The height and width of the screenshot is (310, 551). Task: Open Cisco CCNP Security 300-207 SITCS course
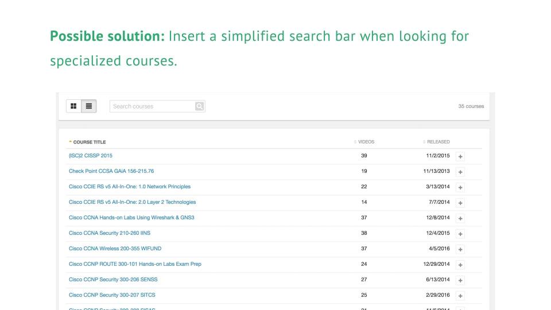[x=112, y=295]
